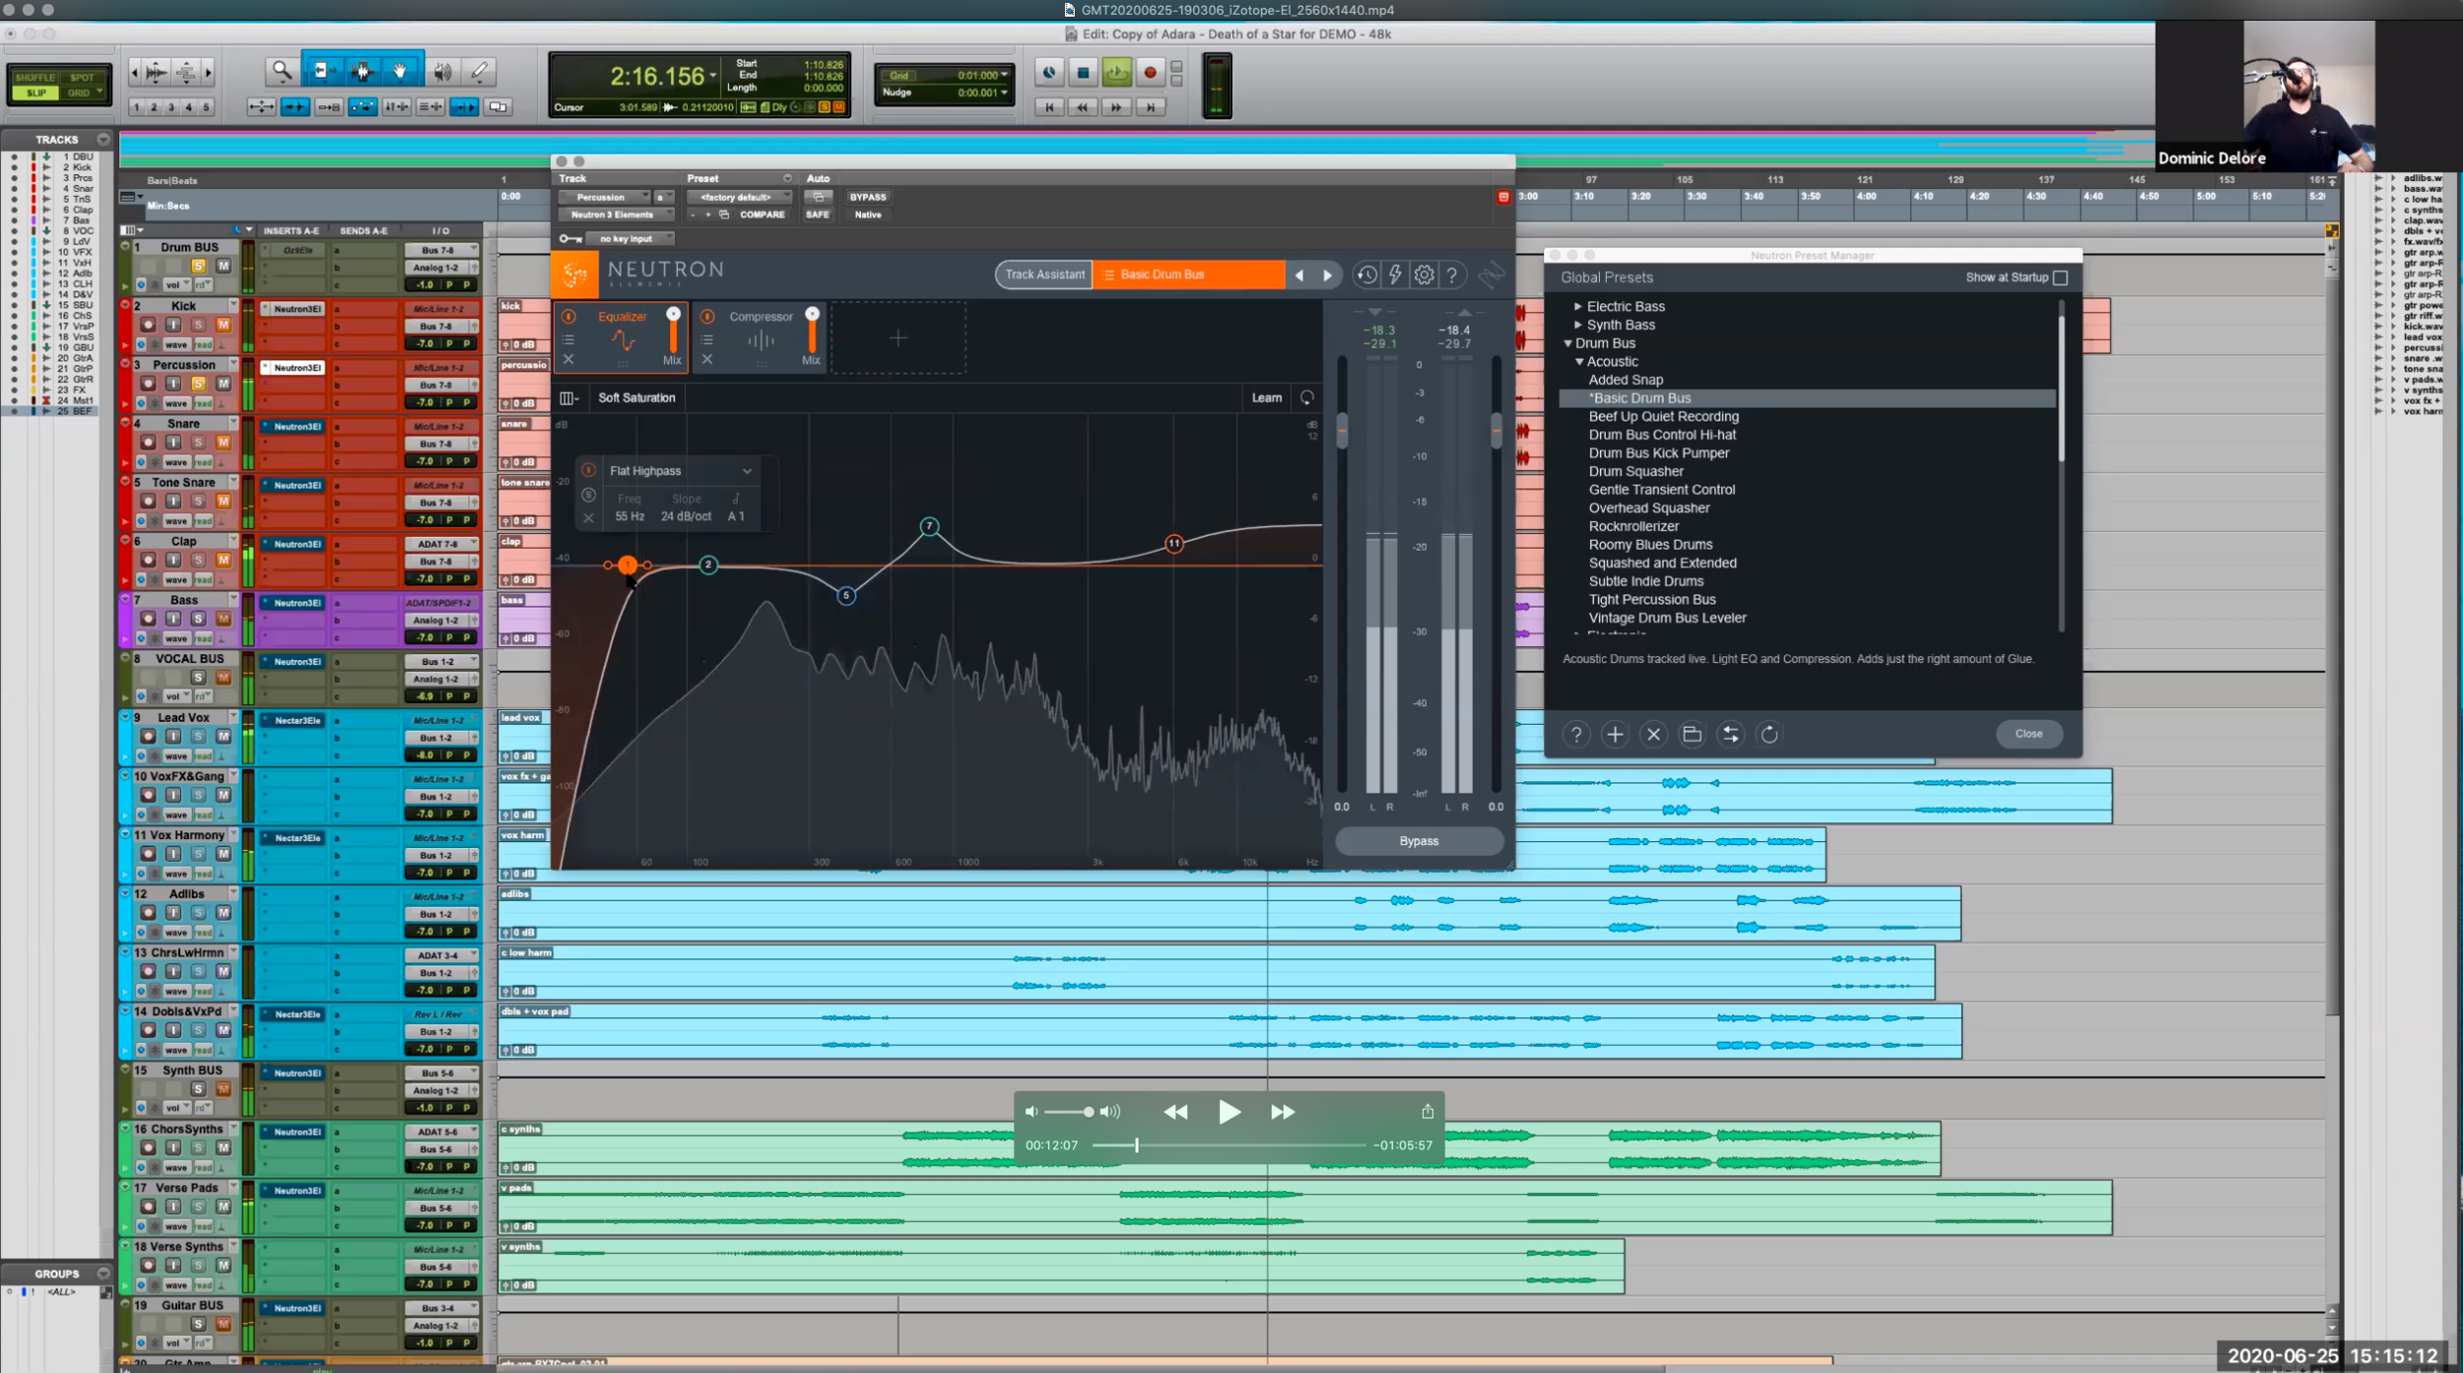Delete preset with X in Preset Manager
Viewport: 2463px width, 1373px height.
tap(1653, 734)
